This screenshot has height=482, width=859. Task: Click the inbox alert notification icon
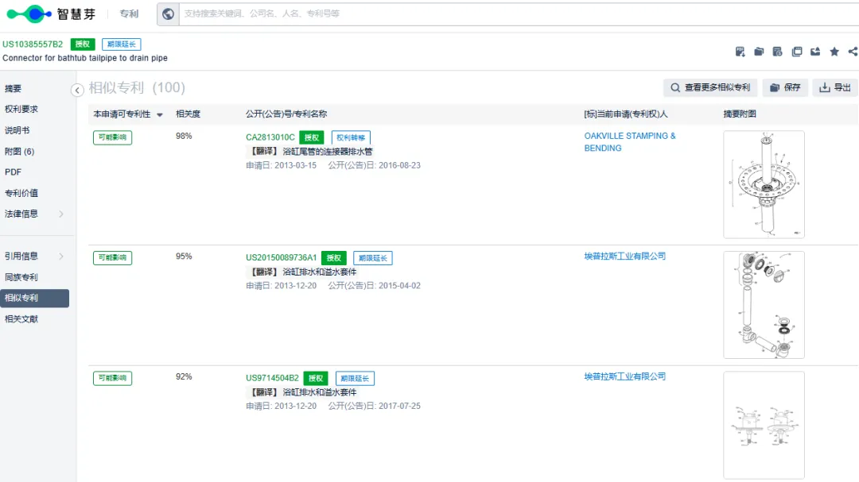tap(815, 52)
